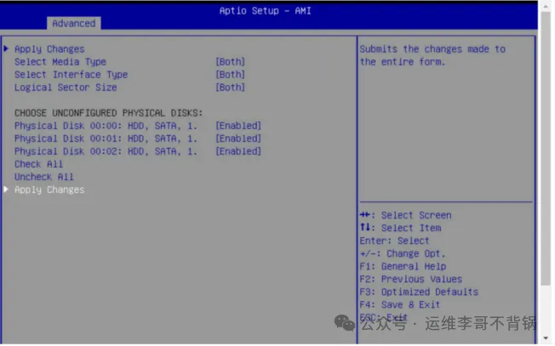The image size is (555, 346).
Task: Click the F4: Save & Exit hint
Action: pos(400,304)
